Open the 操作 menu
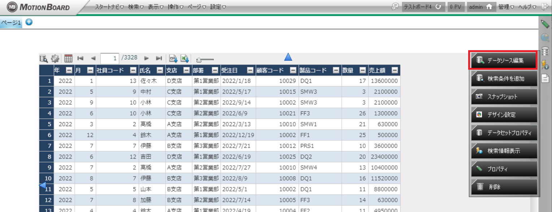This screenshot has height=212, width=552. (x=176, y=7)
